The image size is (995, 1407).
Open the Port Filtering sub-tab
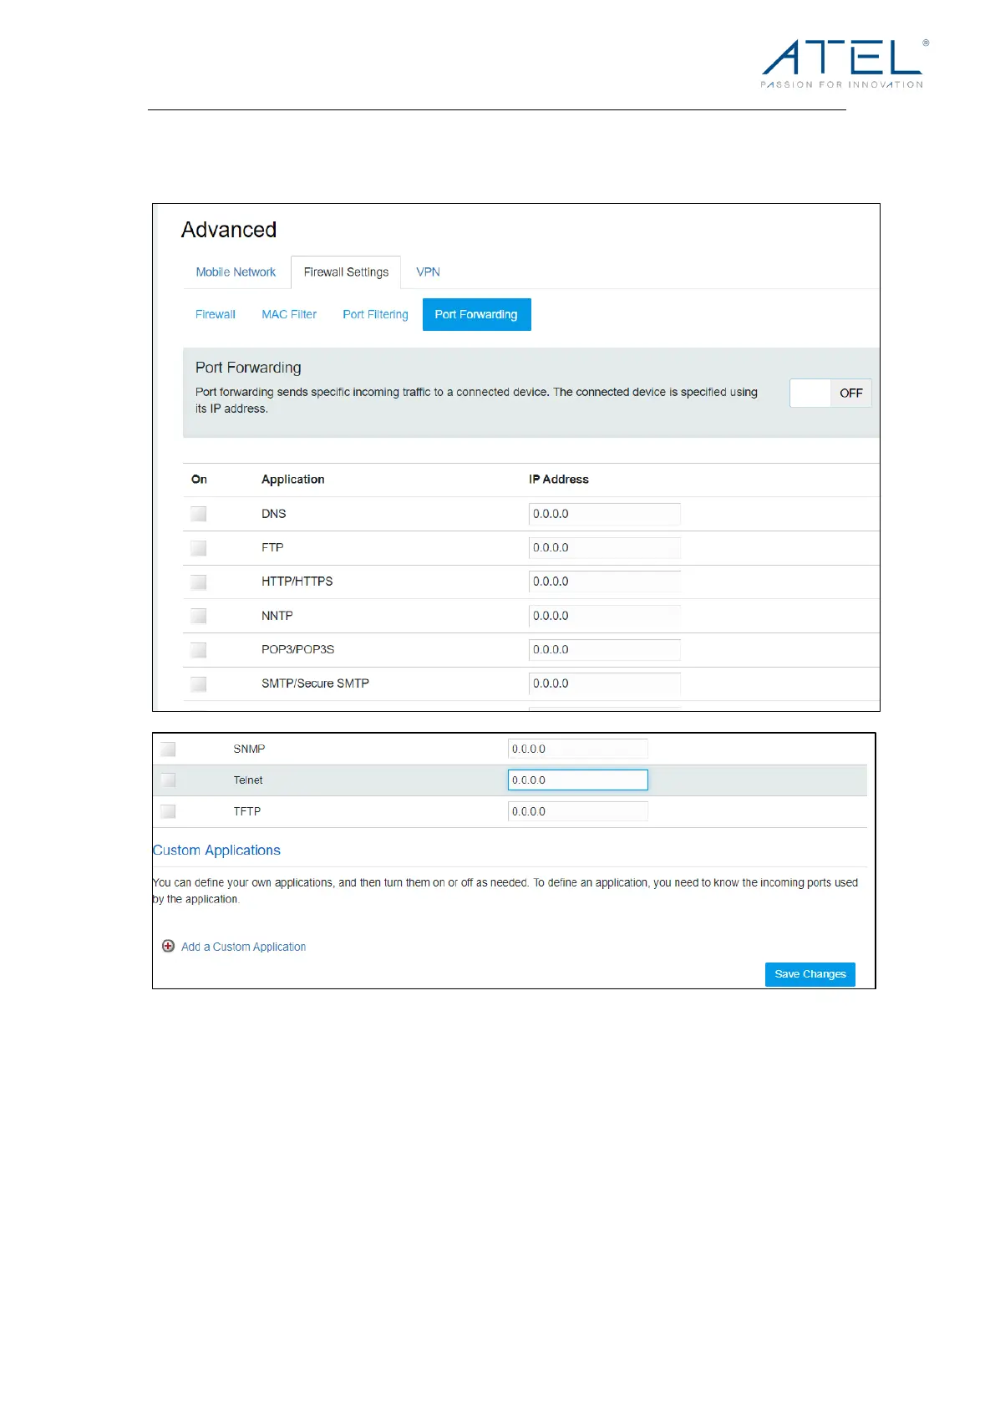click(375, 314)
